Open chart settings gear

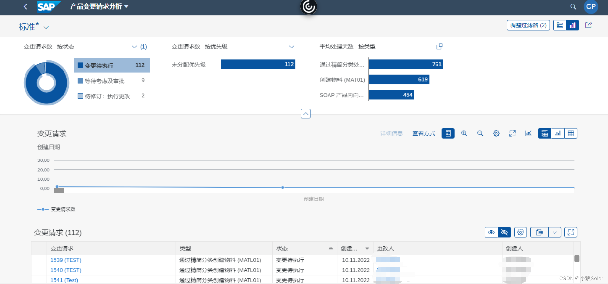point(496,133)
